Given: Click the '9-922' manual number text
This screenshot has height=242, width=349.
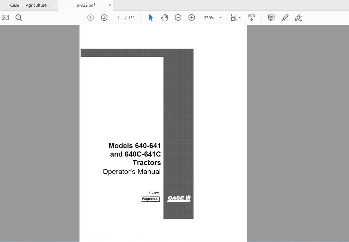Looking at the screenshot, I should click(154, 193).
